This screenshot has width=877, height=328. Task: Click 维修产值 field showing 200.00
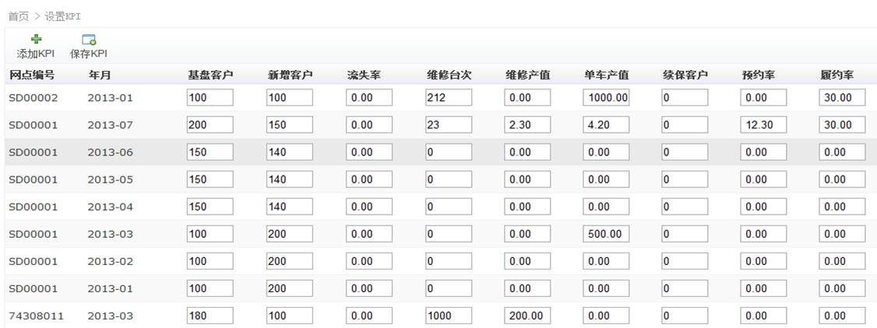(x=527, y=316)
